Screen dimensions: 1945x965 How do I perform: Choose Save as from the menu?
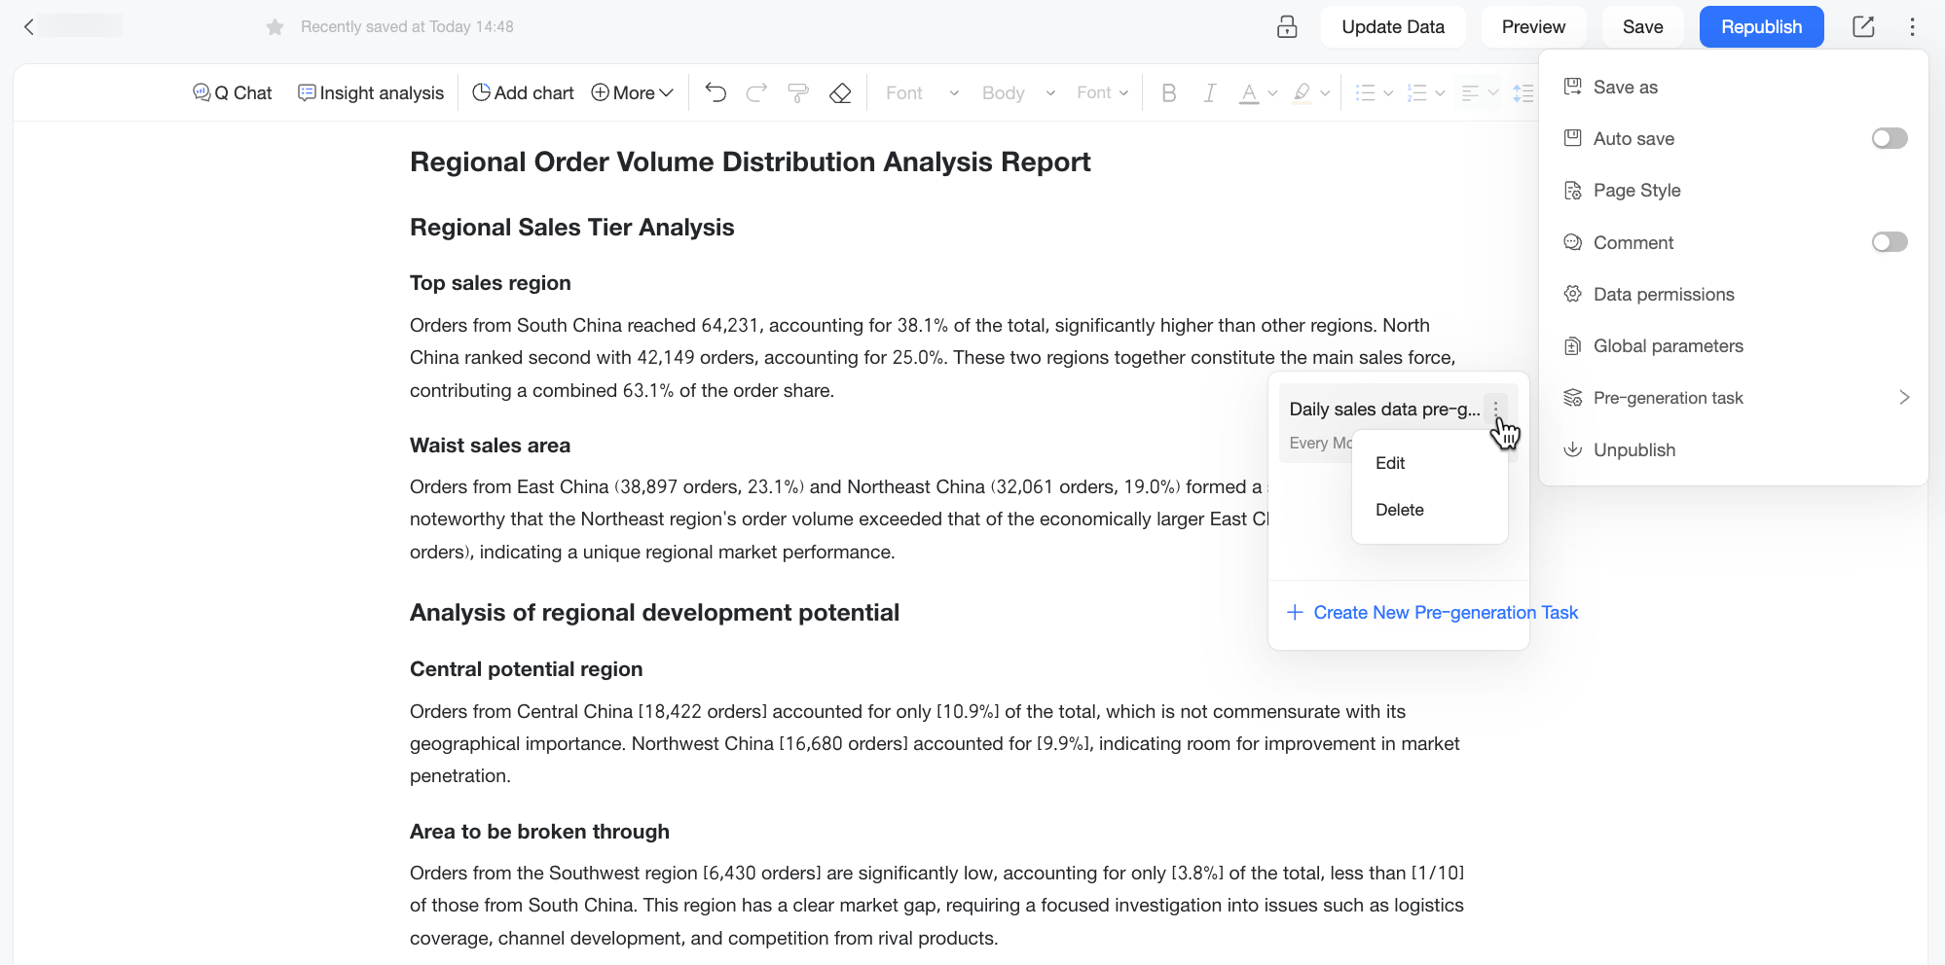pos(1734,87)
